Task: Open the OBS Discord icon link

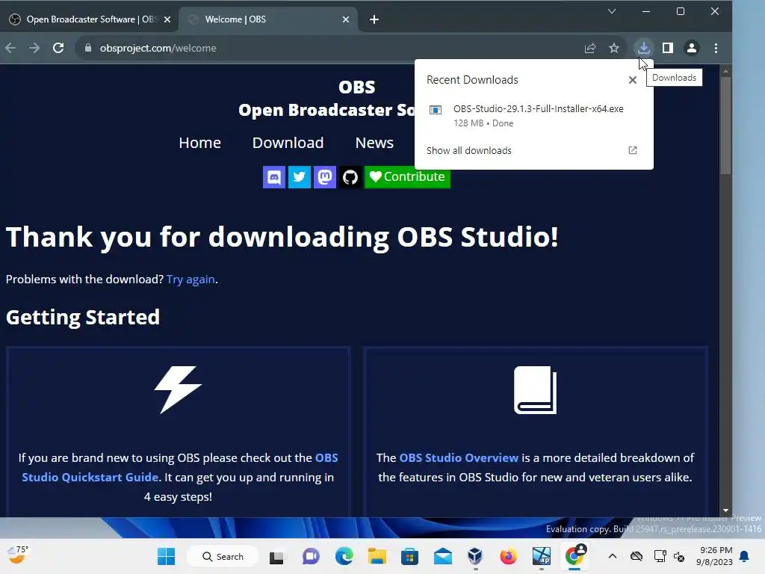Action: tap(273, 176)
